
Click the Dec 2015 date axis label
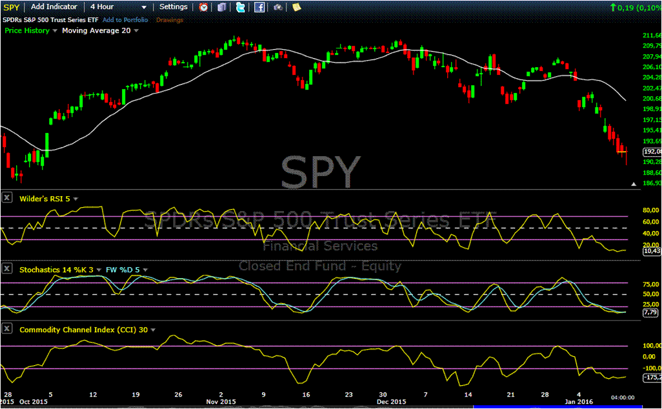[x=392, y=401]
